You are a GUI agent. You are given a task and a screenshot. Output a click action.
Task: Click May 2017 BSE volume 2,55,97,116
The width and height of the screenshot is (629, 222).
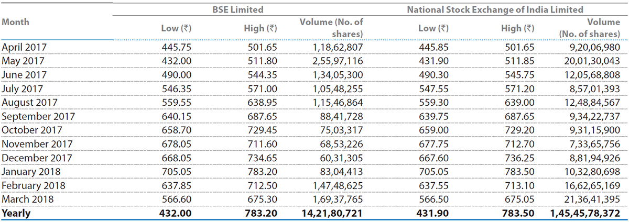click(336, 61)
